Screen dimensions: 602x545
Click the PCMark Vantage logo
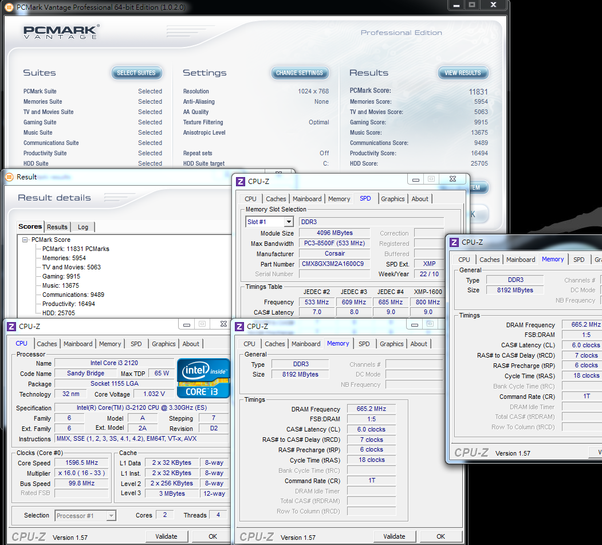click(x=61, y=32)
